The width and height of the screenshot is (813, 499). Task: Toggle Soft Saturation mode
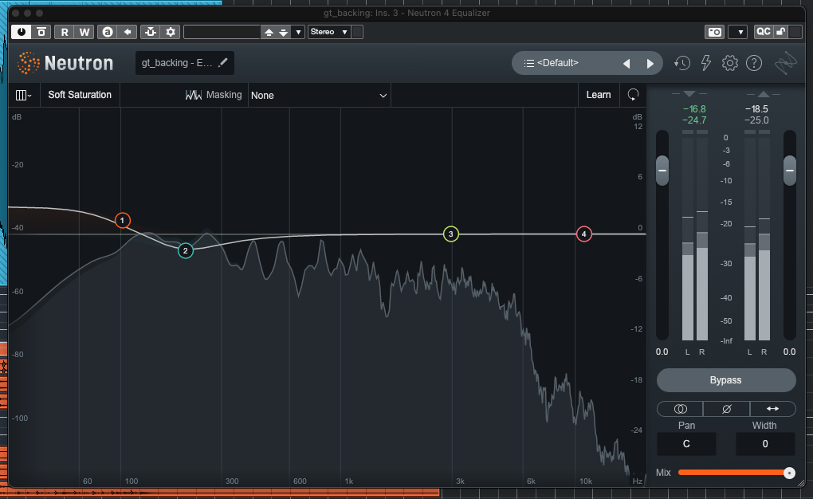80,95
